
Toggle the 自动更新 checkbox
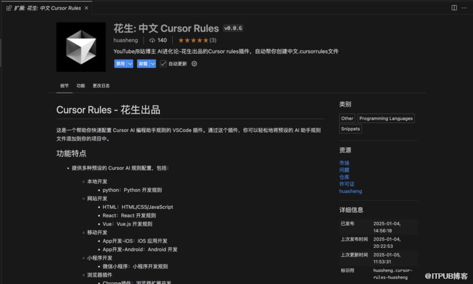pyautogui.click(x=163, y=64)
